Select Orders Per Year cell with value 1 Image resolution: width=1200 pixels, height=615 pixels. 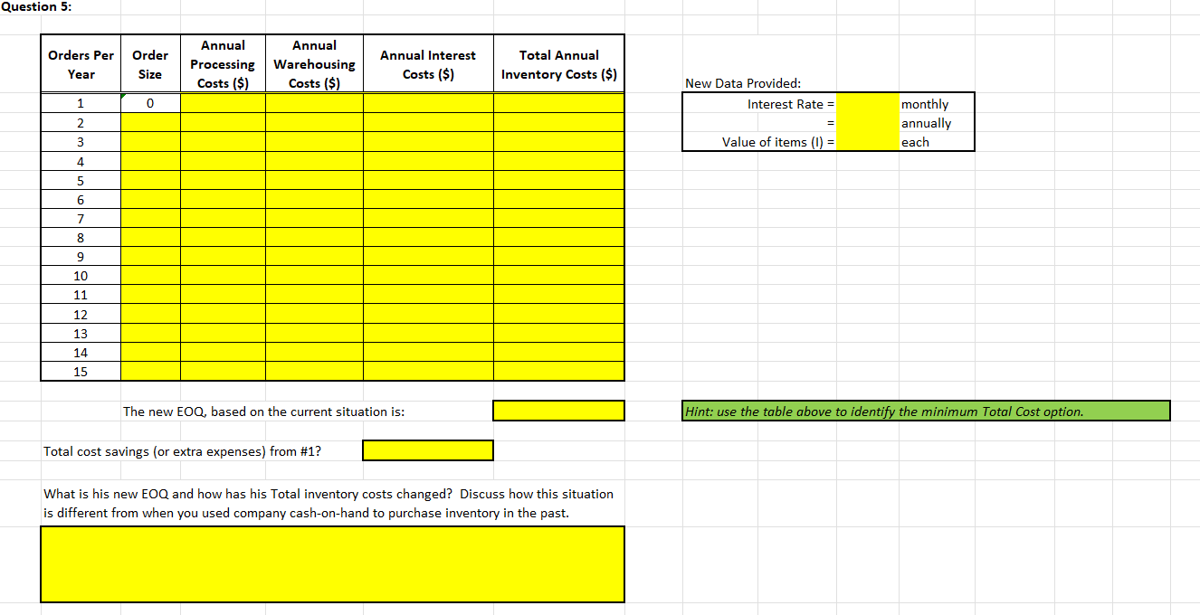pyautogui.click(x=81, y=103)
